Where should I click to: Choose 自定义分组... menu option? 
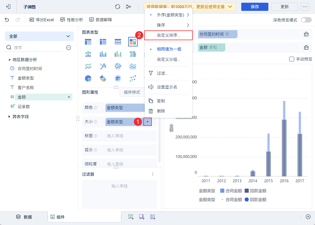(168, 59)
